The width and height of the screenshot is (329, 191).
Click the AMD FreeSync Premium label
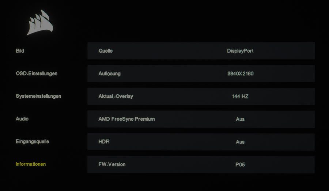[126, 119]
